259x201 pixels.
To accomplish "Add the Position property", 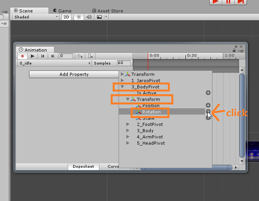I will pyautogui.click(x=208, y=105).
